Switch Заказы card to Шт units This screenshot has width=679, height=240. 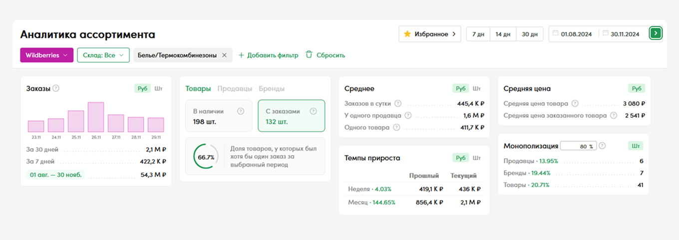click(158, 88)
